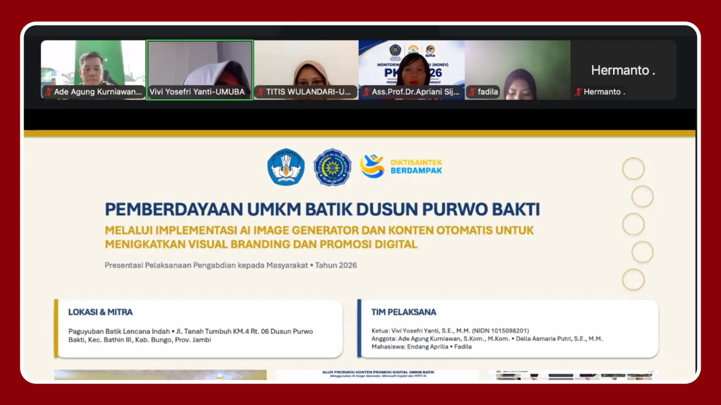
Task: Click the Ketua: Vivi Yosefri Yanti line
Action: tap(450, 331)
